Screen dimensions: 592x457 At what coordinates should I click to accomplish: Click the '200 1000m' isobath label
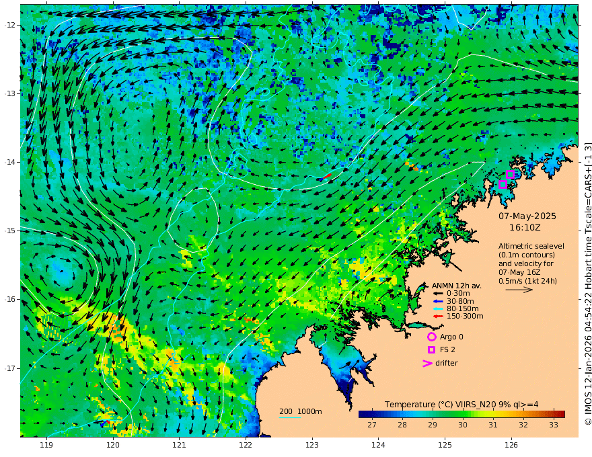pos(301,411)
